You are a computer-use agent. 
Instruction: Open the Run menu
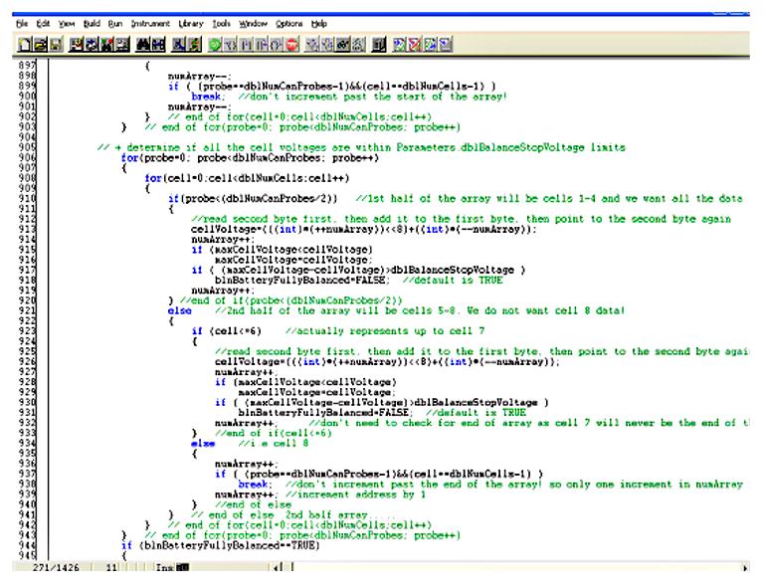[115, 24]
